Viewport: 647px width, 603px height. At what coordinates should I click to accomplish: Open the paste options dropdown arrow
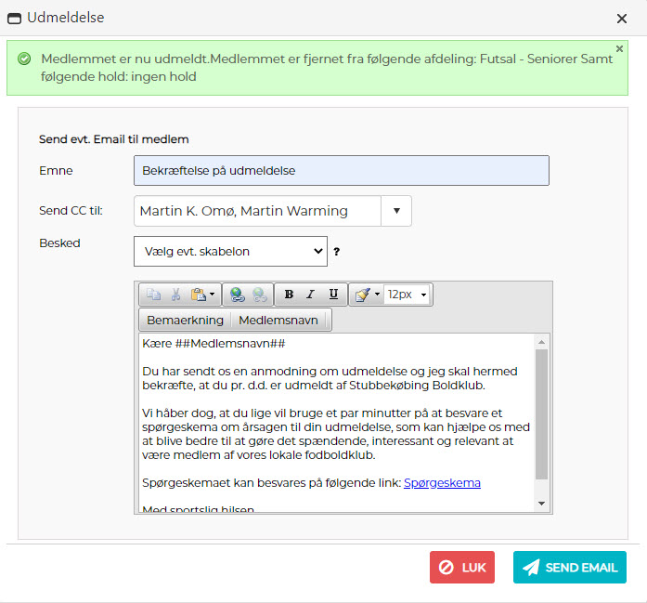(x=212, y=295)
